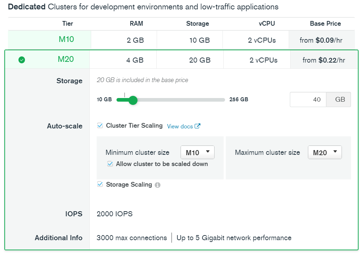Open the Maximum cluster size dropdown
Viewport: 364px width, 255px height.
point(325,152)
